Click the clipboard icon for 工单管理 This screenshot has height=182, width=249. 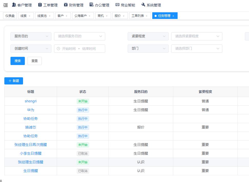point(40,5)
